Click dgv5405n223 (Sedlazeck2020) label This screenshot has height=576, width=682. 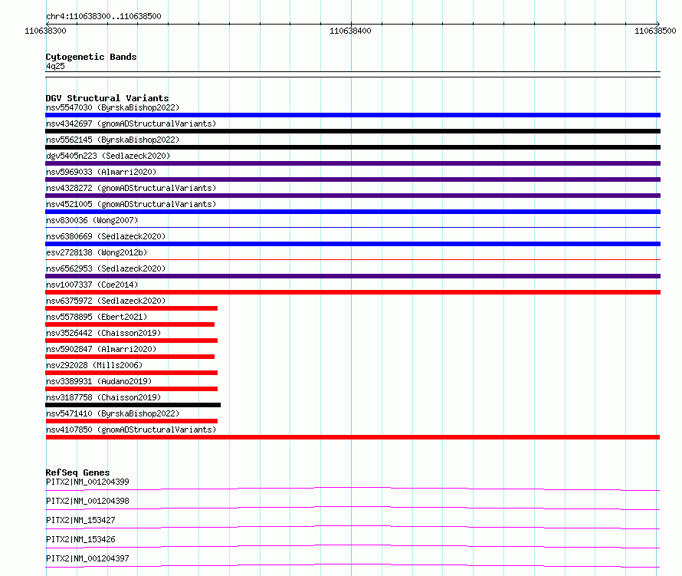click(x=108, y=156)
